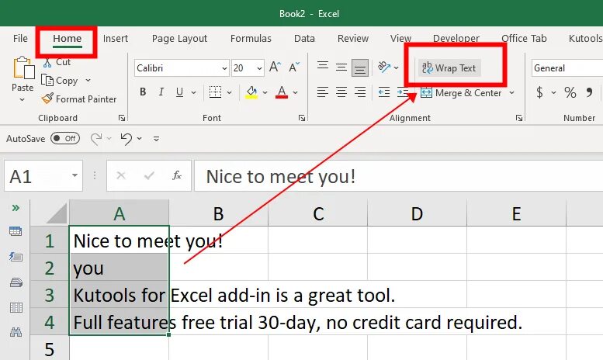Center text horizontally
This screenshot has width=603, height=360.
click(341, 92)
